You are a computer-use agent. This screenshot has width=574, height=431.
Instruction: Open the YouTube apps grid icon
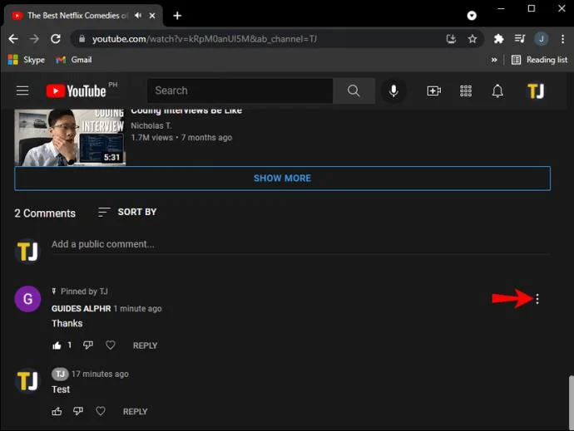pos(466,91)
